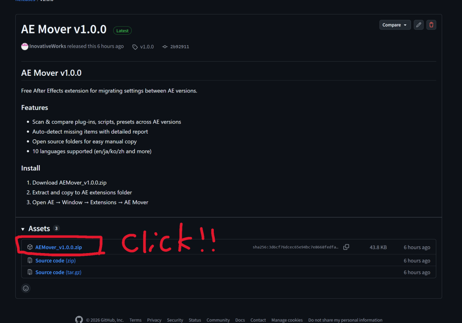462x323 pixels.
Task: Open the Terms footer link
Action: [x=135, y=320]
